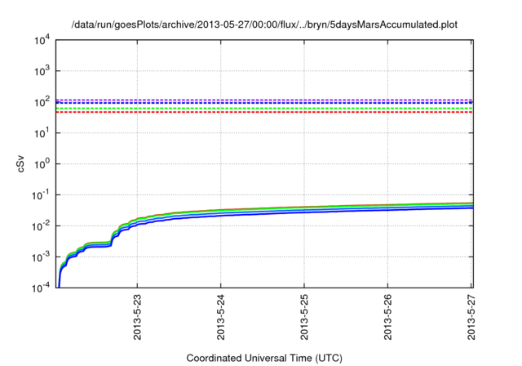Viewport: 522px width, 366px height.
Task: Select the 10^-1 y-axis label
Action: click(x=41, y=195)
